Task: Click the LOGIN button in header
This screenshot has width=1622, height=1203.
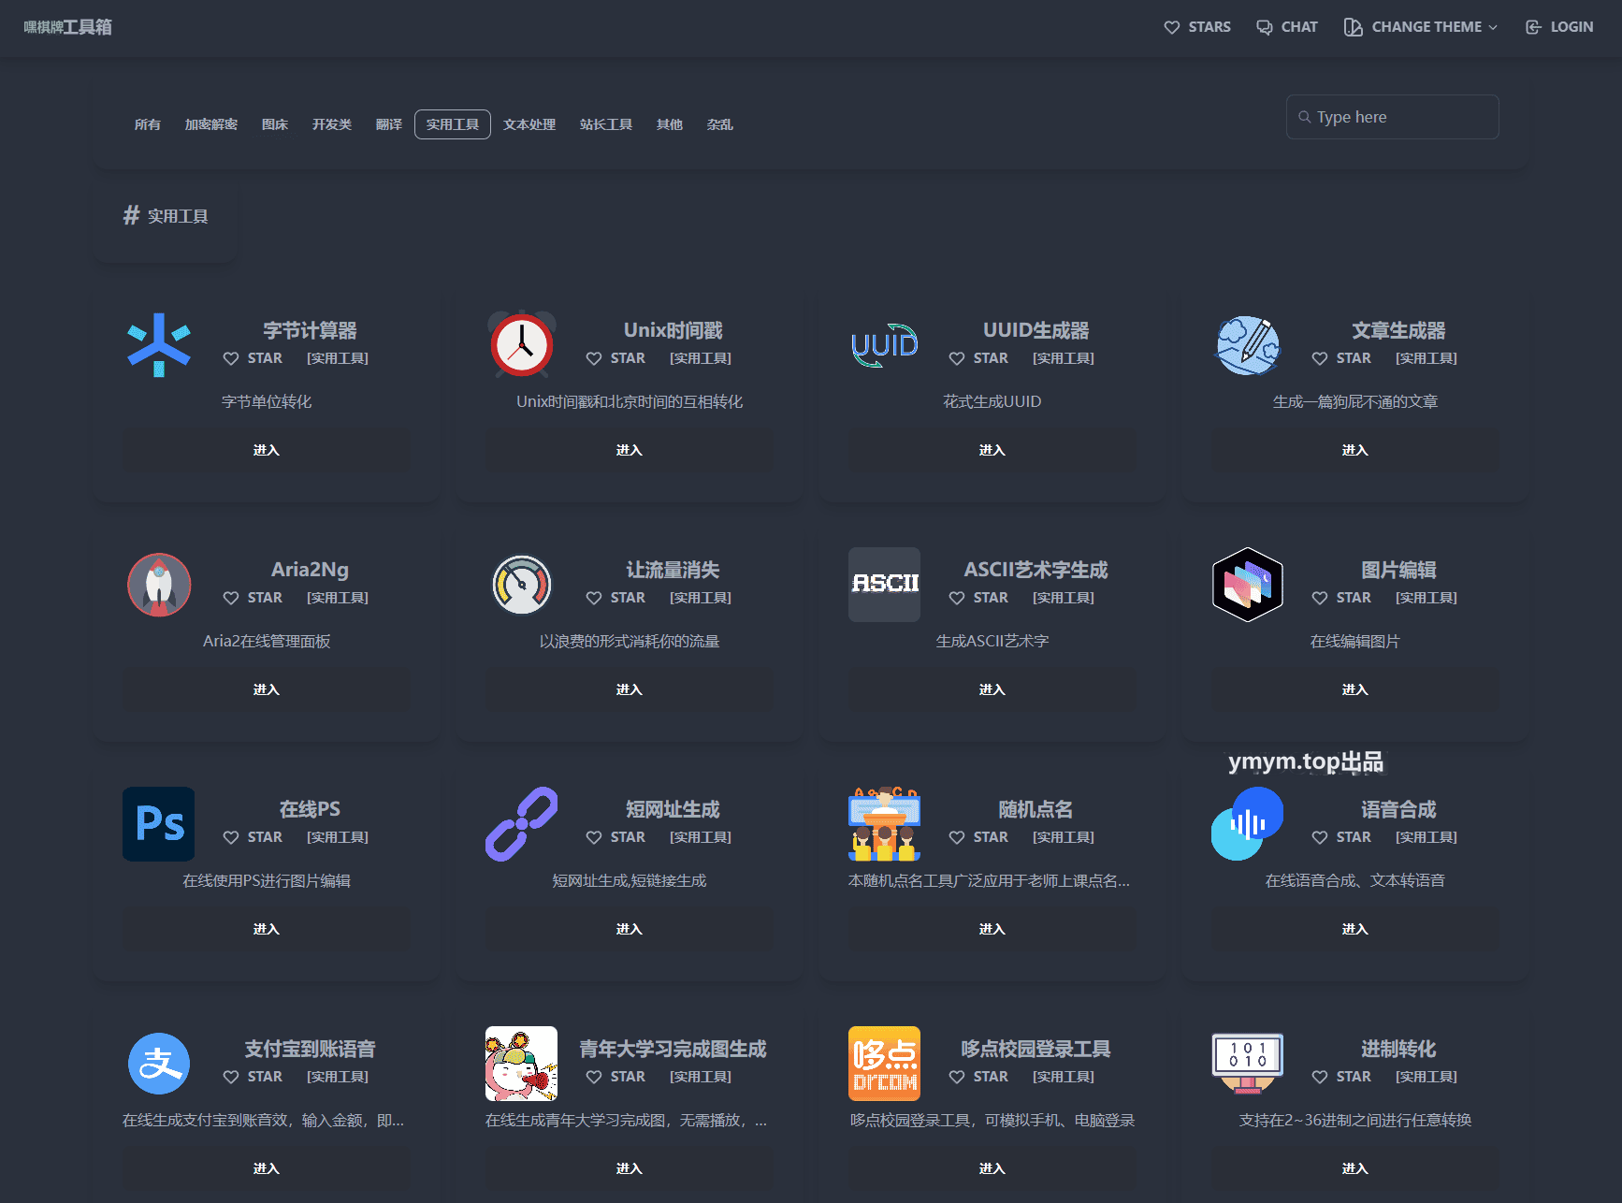Action: (1559, 27)
